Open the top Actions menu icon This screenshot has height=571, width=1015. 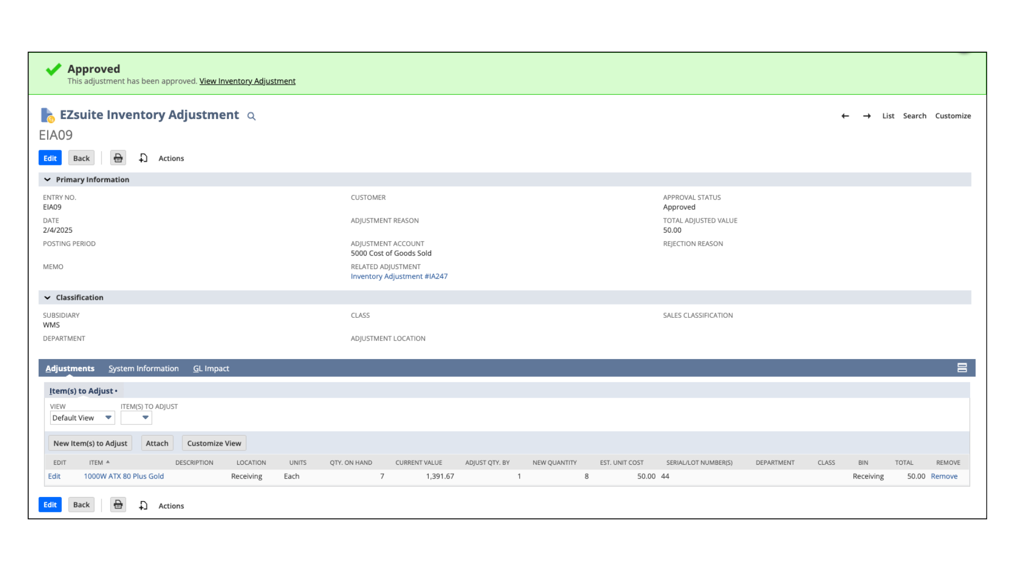143,158
